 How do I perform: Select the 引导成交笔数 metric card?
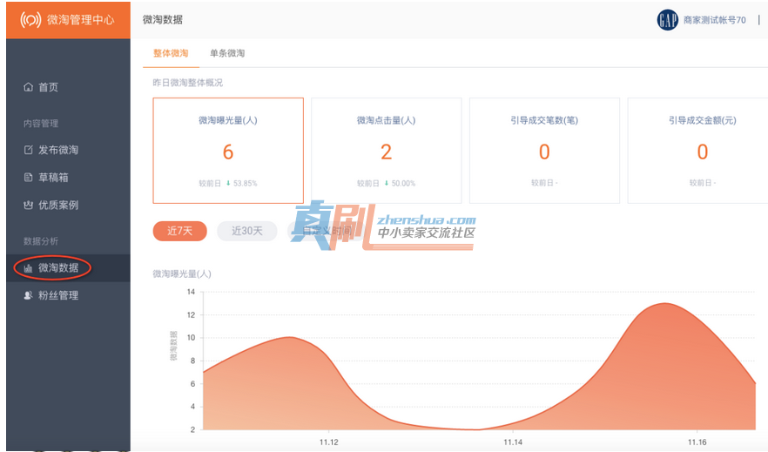point(544,150)
